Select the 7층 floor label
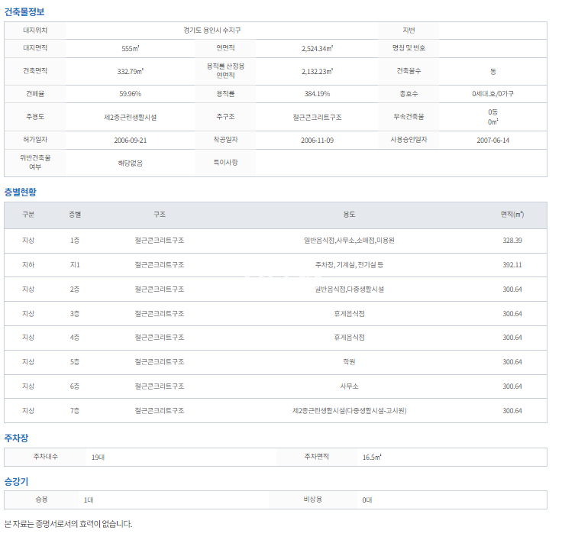The width and height of the screenshot is (562, 553). pos(75,411)
